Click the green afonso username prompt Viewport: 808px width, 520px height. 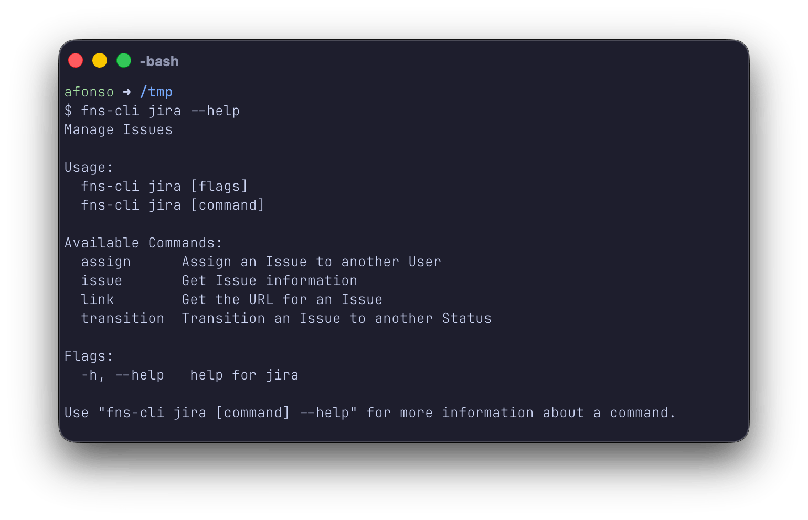pos(89,92)
